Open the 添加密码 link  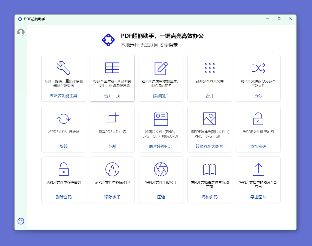[258, 147]
